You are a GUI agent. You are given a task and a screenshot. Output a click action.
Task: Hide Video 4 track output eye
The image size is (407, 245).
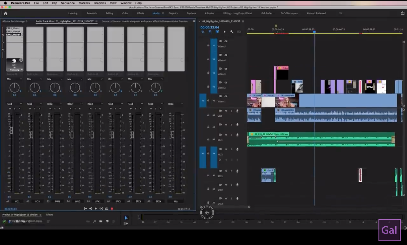[x=226, y=55]
